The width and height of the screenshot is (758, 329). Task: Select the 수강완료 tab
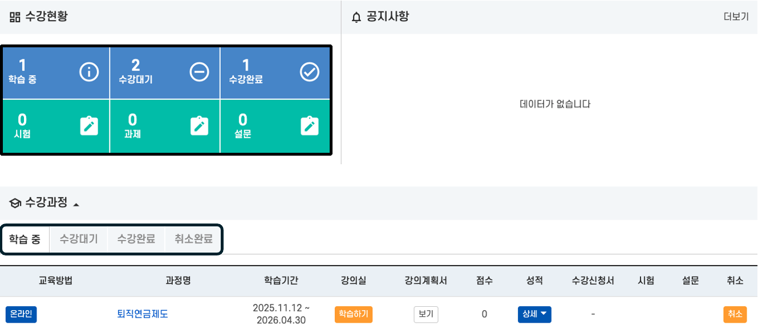[136, 239]
